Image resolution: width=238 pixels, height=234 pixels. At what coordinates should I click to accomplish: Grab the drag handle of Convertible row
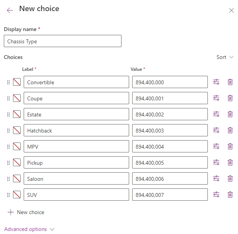pos(8,82)
